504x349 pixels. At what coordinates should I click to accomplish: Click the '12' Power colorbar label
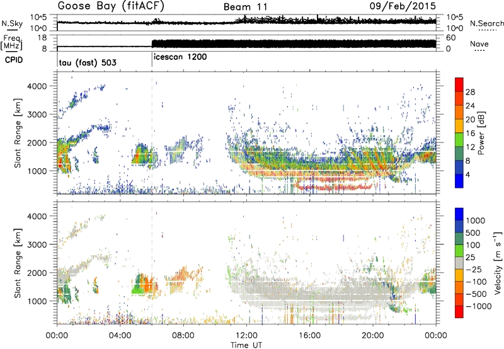pos(470,147)
